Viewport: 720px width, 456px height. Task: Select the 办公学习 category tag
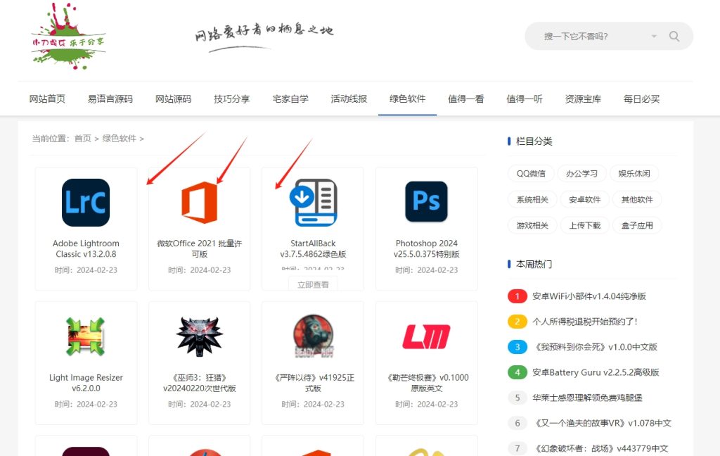(581, 174)
